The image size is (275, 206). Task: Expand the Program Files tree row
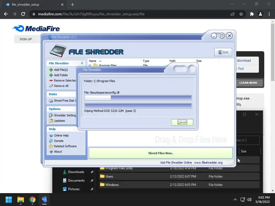coord(90,65)
